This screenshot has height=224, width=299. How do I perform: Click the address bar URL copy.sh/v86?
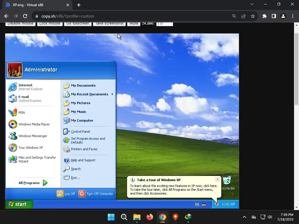[67, 16]
